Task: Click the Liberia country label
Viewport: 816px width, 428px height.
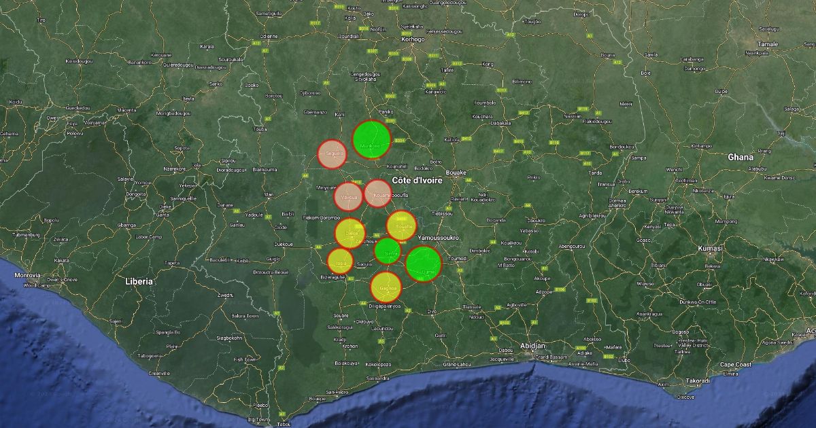Action: pos(139,281)
